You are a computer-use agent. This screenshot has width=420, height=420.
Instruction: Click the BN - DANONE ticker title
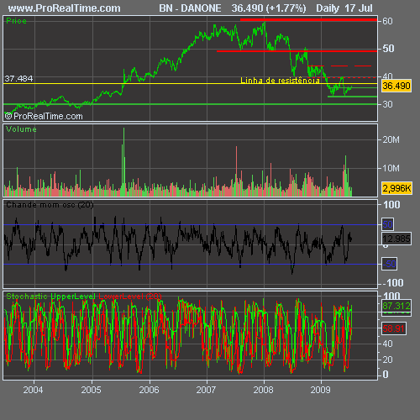(x=190, y=8)
